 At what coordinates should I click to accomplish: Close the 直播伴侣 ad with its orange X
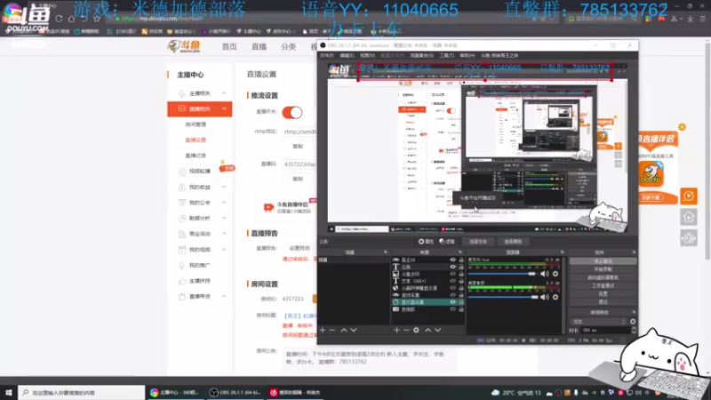pos(682,127)
